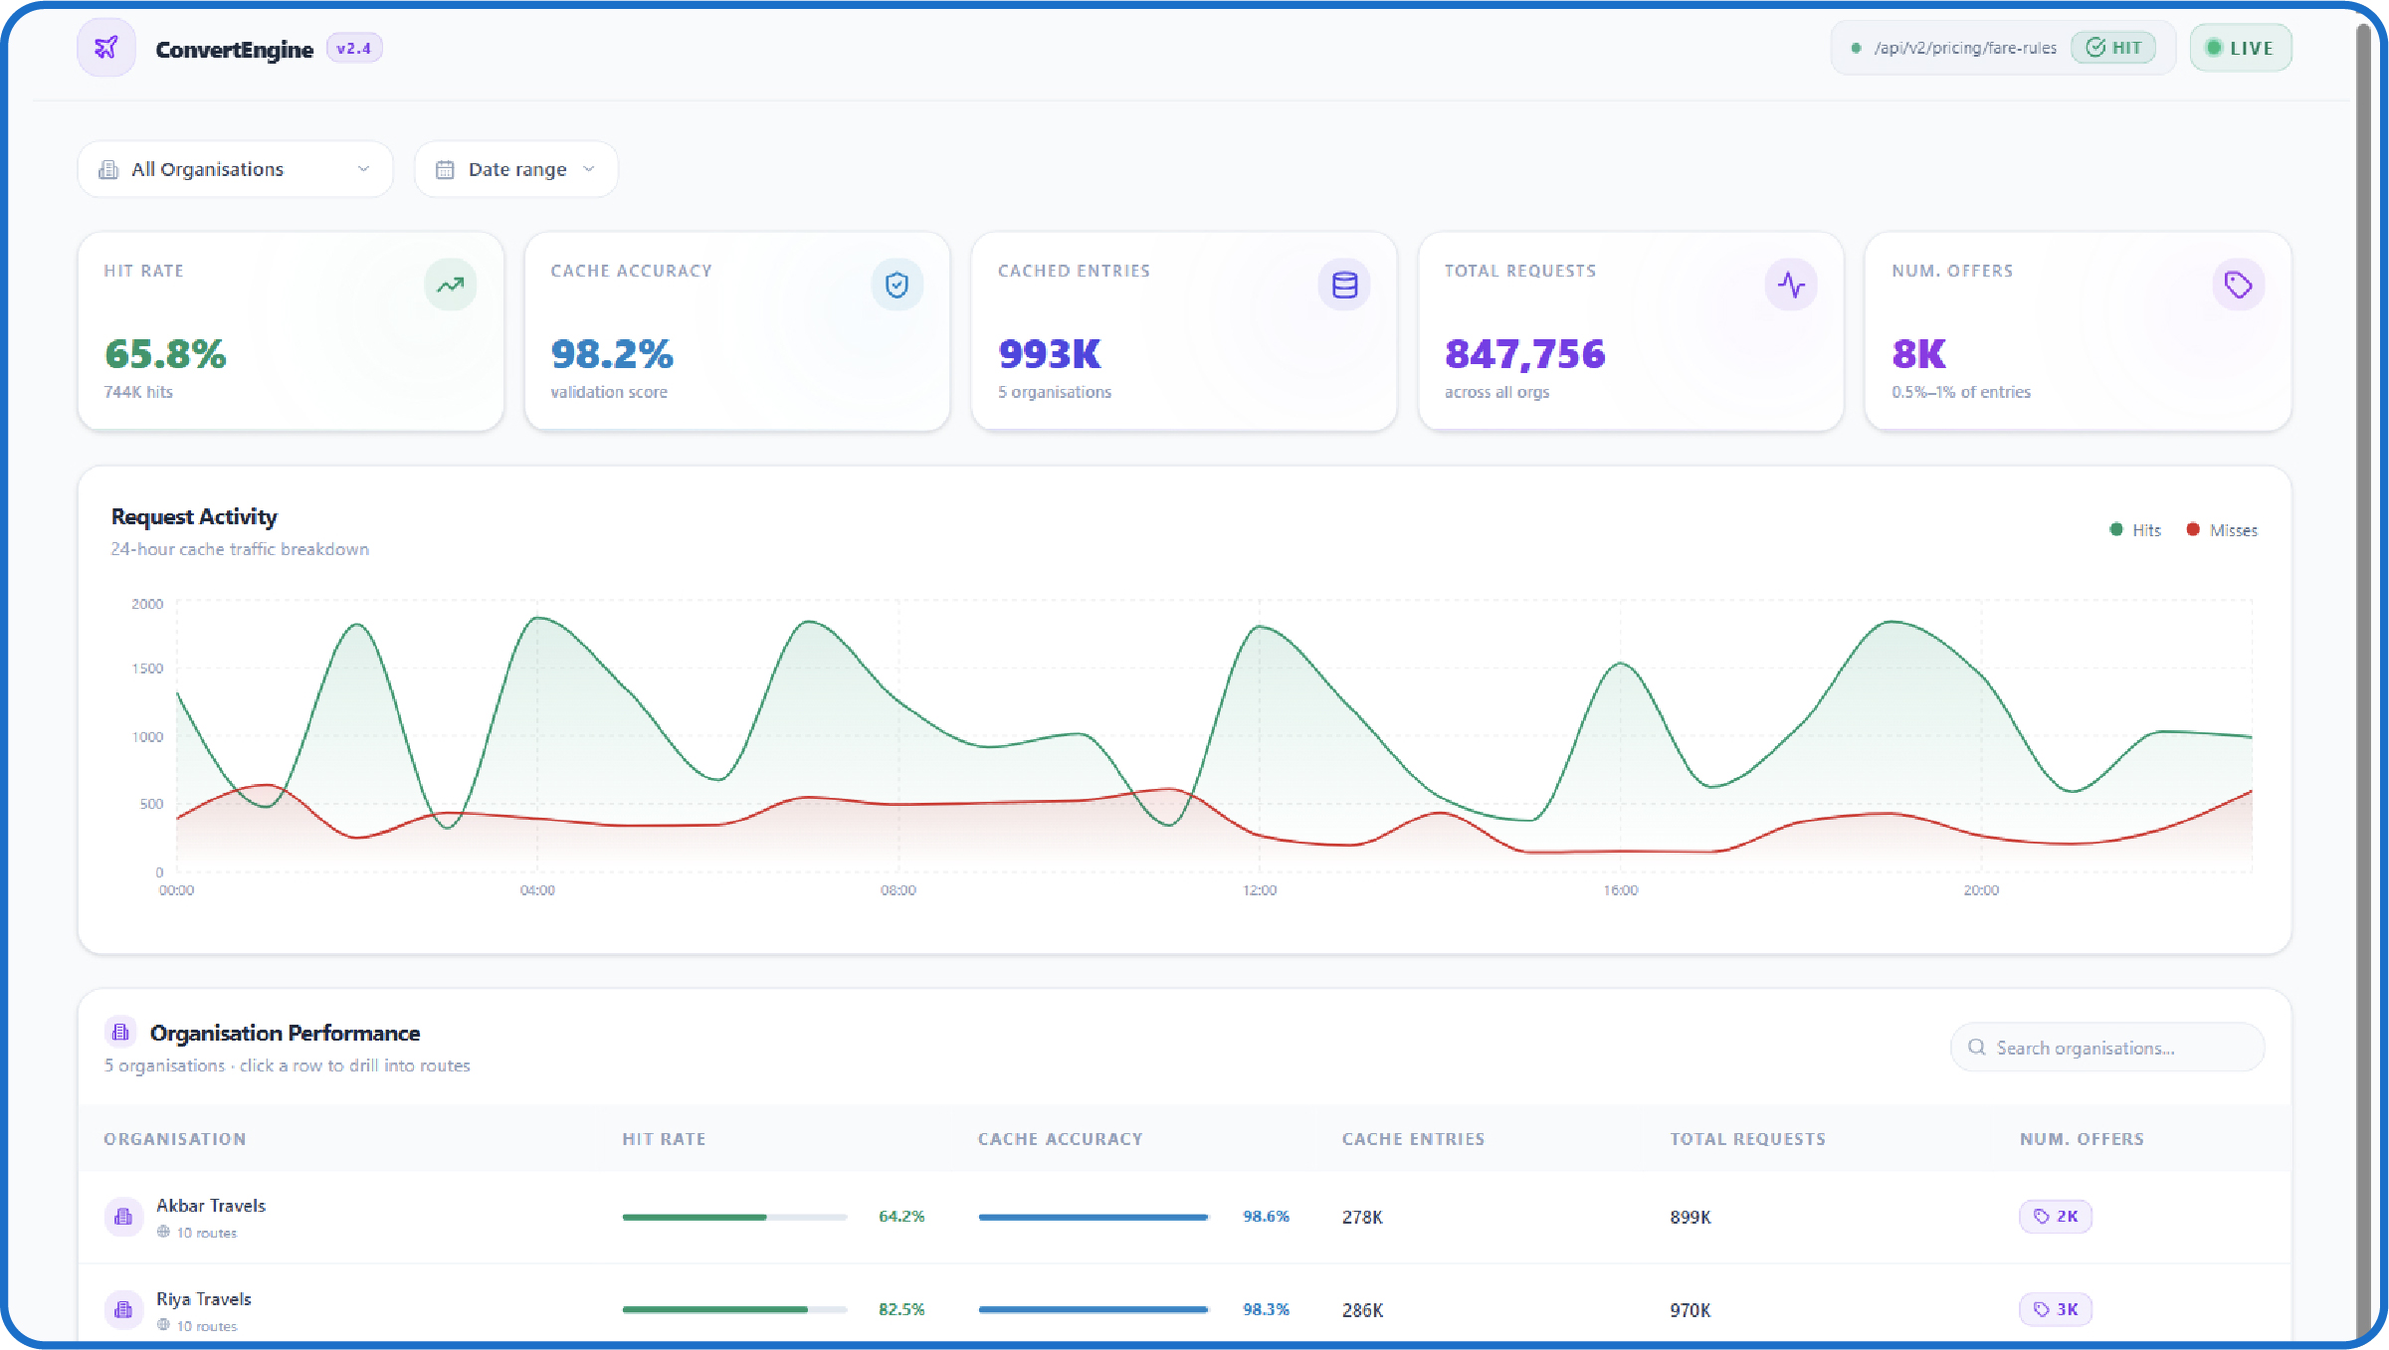The image size is (2389, 1350).
Task: Click the v2.4 version badge
Action: [354, 48]
